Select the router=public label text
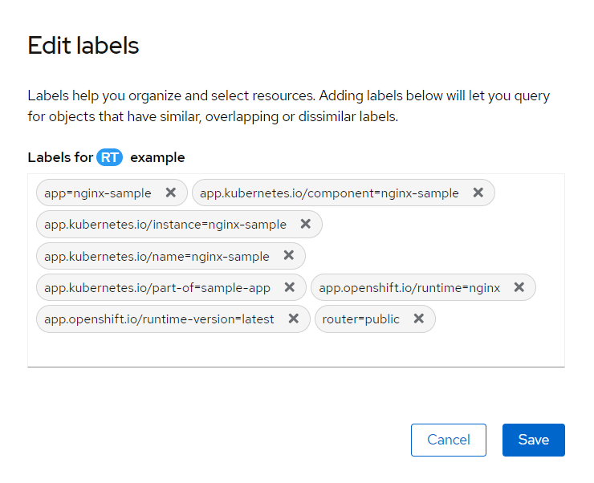This screenshot has width=594, height=483. (x=360, y=319)
